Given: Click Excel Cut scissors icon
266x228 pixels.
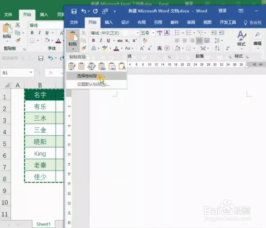Looking at the screenshot, I should (x=17, y=25).
